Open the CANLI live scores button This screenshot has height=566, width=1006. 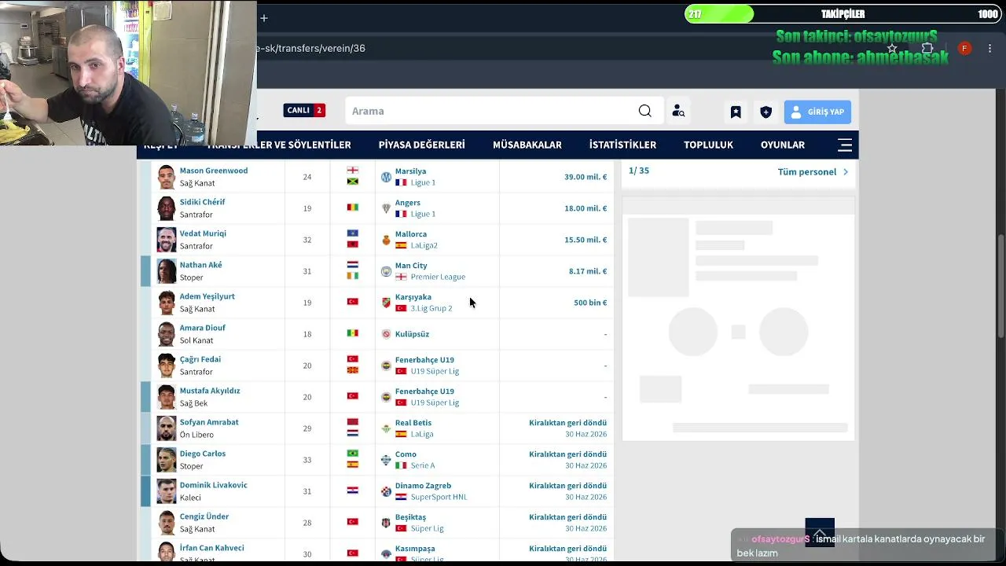tap(304, 110)
